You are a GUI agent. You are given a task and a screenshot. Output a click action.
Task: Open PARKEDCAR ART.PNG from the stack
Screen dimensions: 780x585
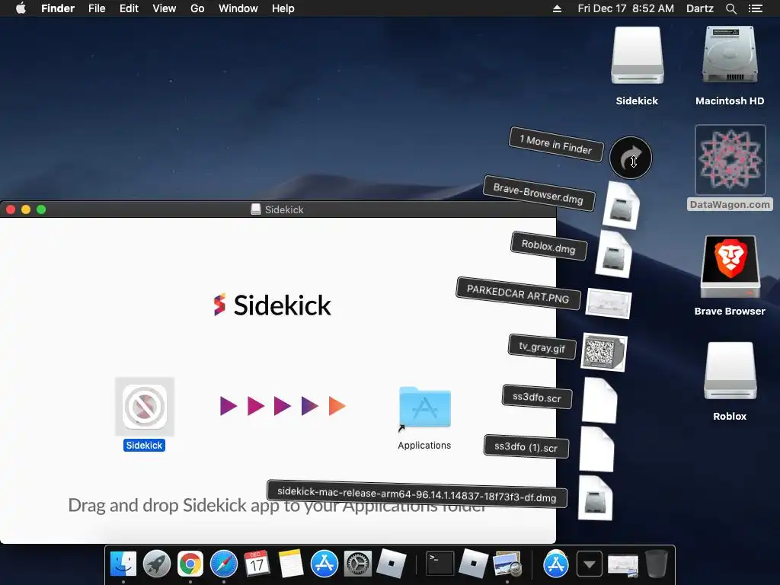[x=518, y=293]
